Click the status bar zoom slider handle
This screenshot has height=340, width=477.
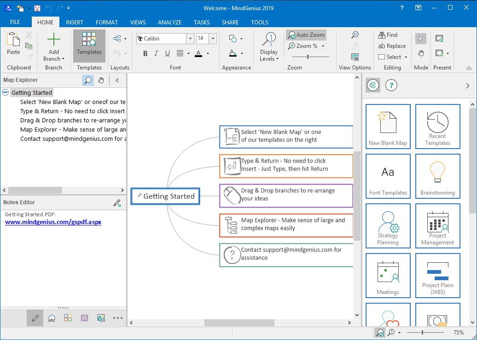tap(423, 333)
